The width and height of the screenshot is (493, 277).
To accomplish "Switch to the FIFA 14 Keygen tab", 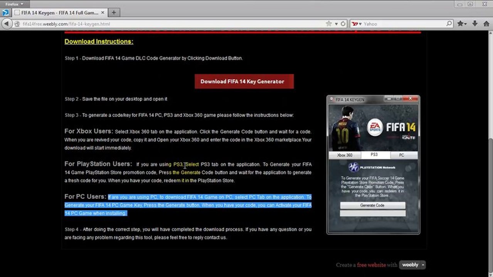I will [x=60, y=13].
